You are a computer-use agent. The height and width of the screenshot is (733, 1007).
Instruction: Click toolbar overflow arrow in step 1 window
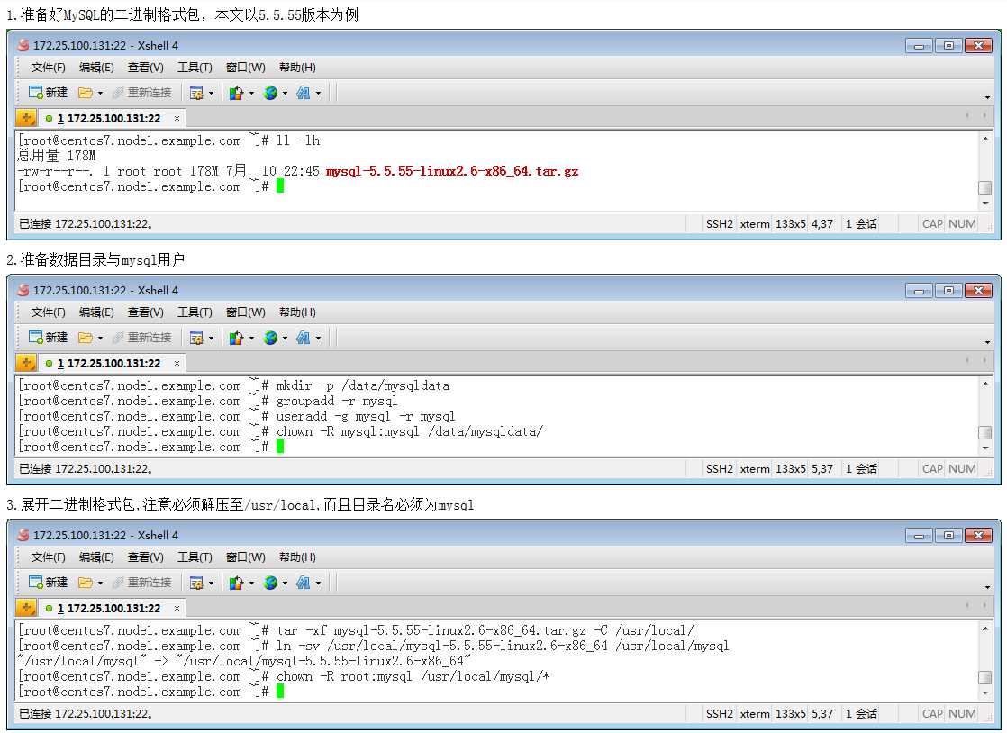click(x=987, y=97)
